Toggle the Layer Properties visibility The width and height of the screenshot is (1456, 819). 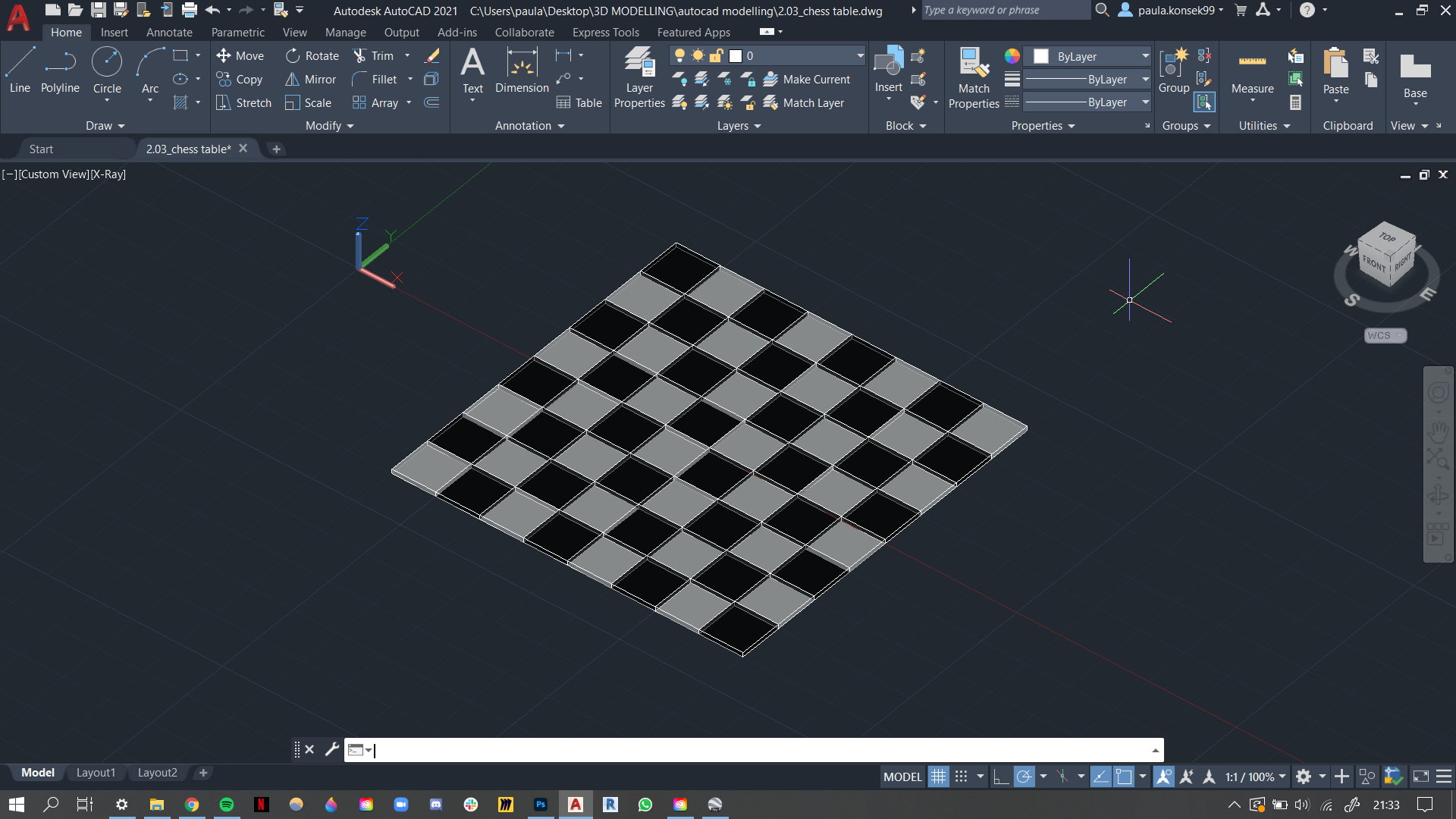point(639,79)
